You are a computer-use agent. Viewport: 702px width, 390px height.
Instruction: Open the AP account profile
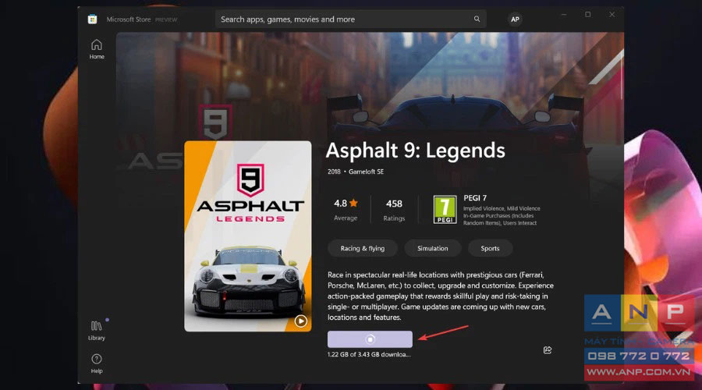coord(515,19)
